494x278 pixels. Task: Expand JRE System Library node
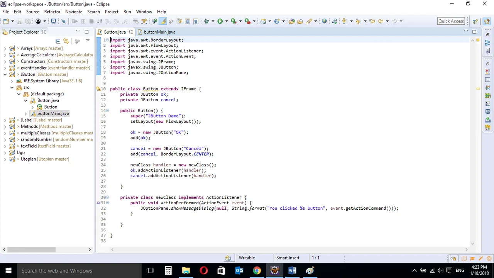pos(12,81)
